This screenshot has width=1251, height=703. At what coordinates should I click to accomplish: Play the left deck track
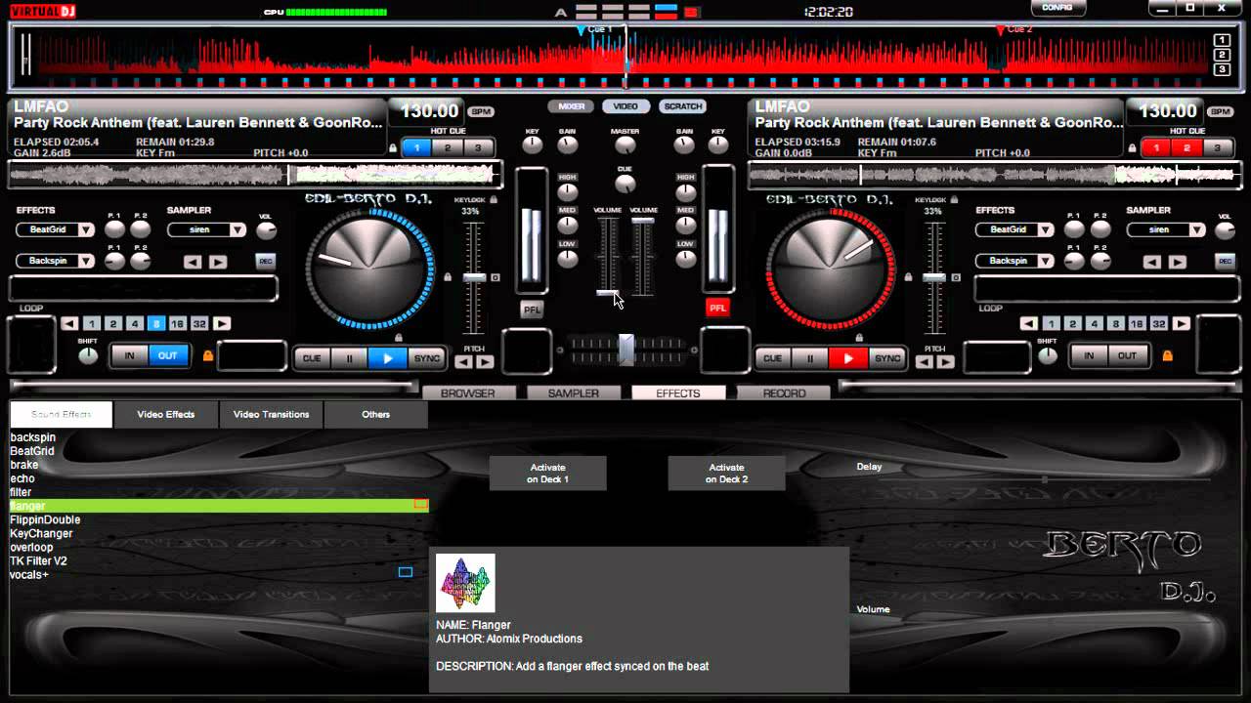click(387, 358)
